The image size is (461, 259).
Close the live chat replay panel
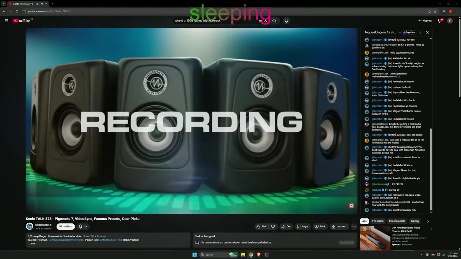coord(427,32)
